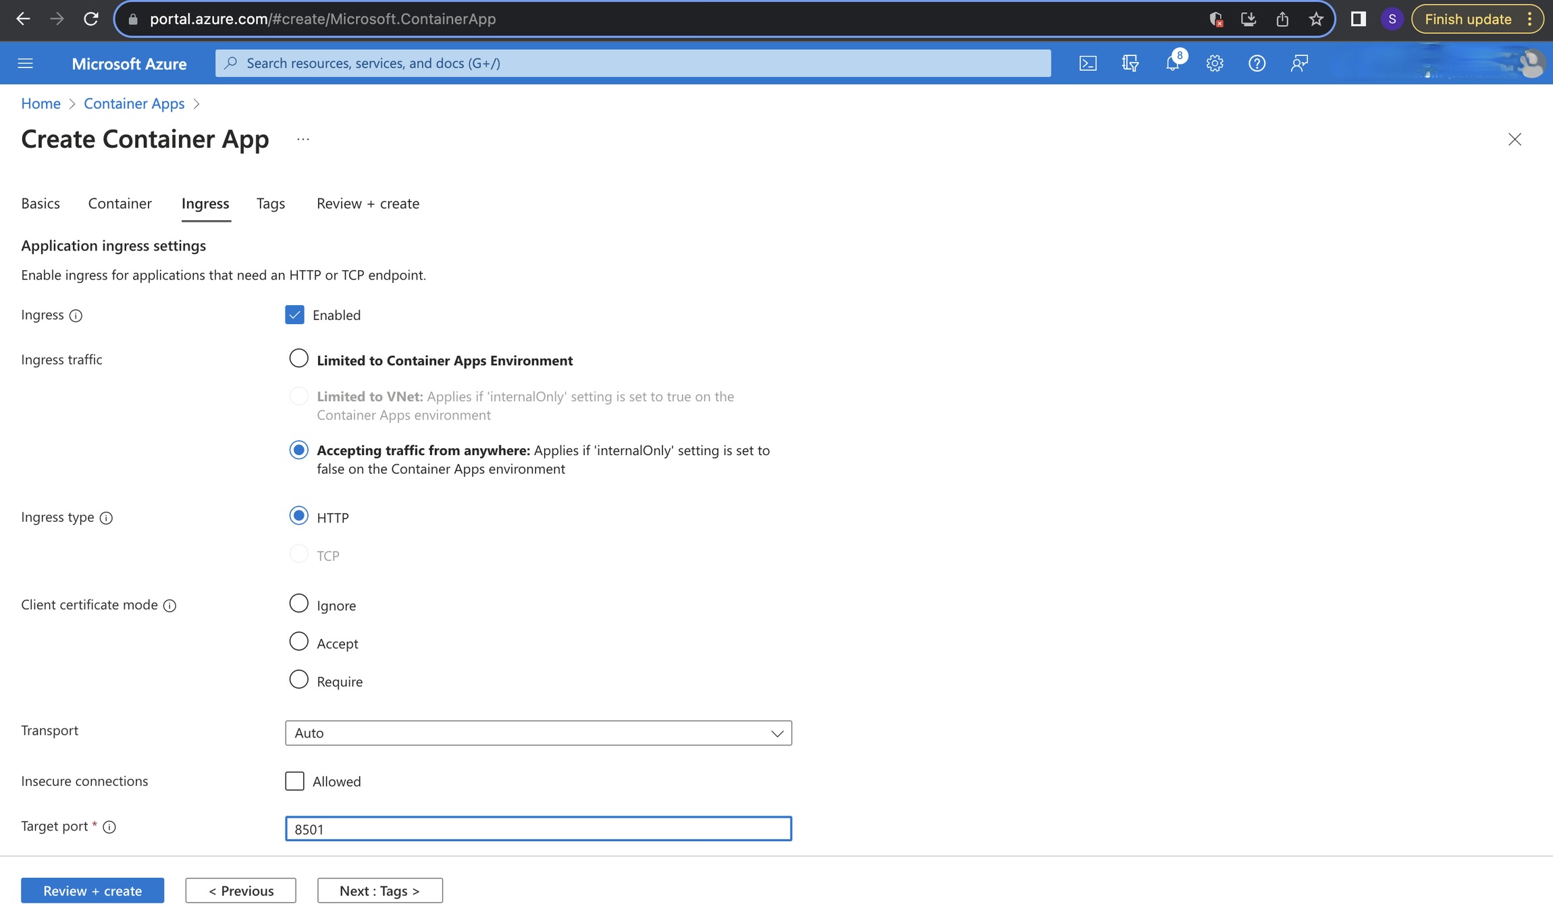This screenshot has width=1553, height=923.
Task: Select Limited to Container Apps Environment
Action: (x=298, y=359)
